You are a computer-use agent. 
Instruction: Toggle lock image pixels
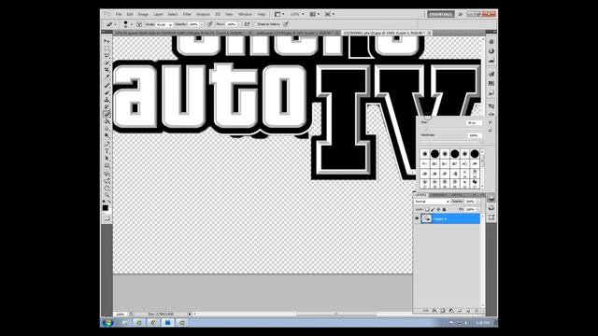click(x=433, y=209)
